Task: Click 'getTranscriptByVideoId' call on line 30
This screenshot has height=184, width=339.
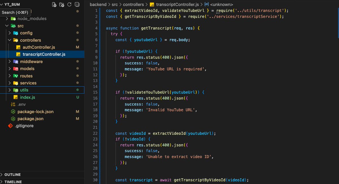Action: point(200,180)
